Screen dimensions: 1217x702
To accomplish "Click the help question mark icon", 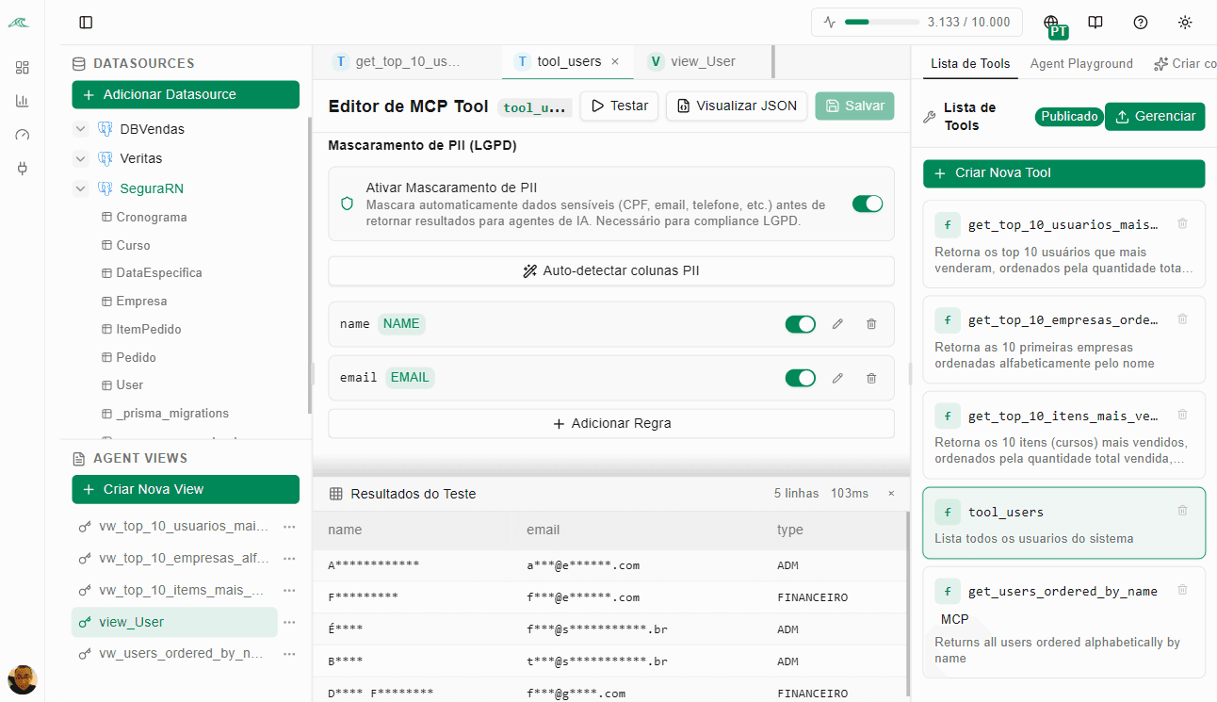I will pyautogui.click(x=1140, y=22).
